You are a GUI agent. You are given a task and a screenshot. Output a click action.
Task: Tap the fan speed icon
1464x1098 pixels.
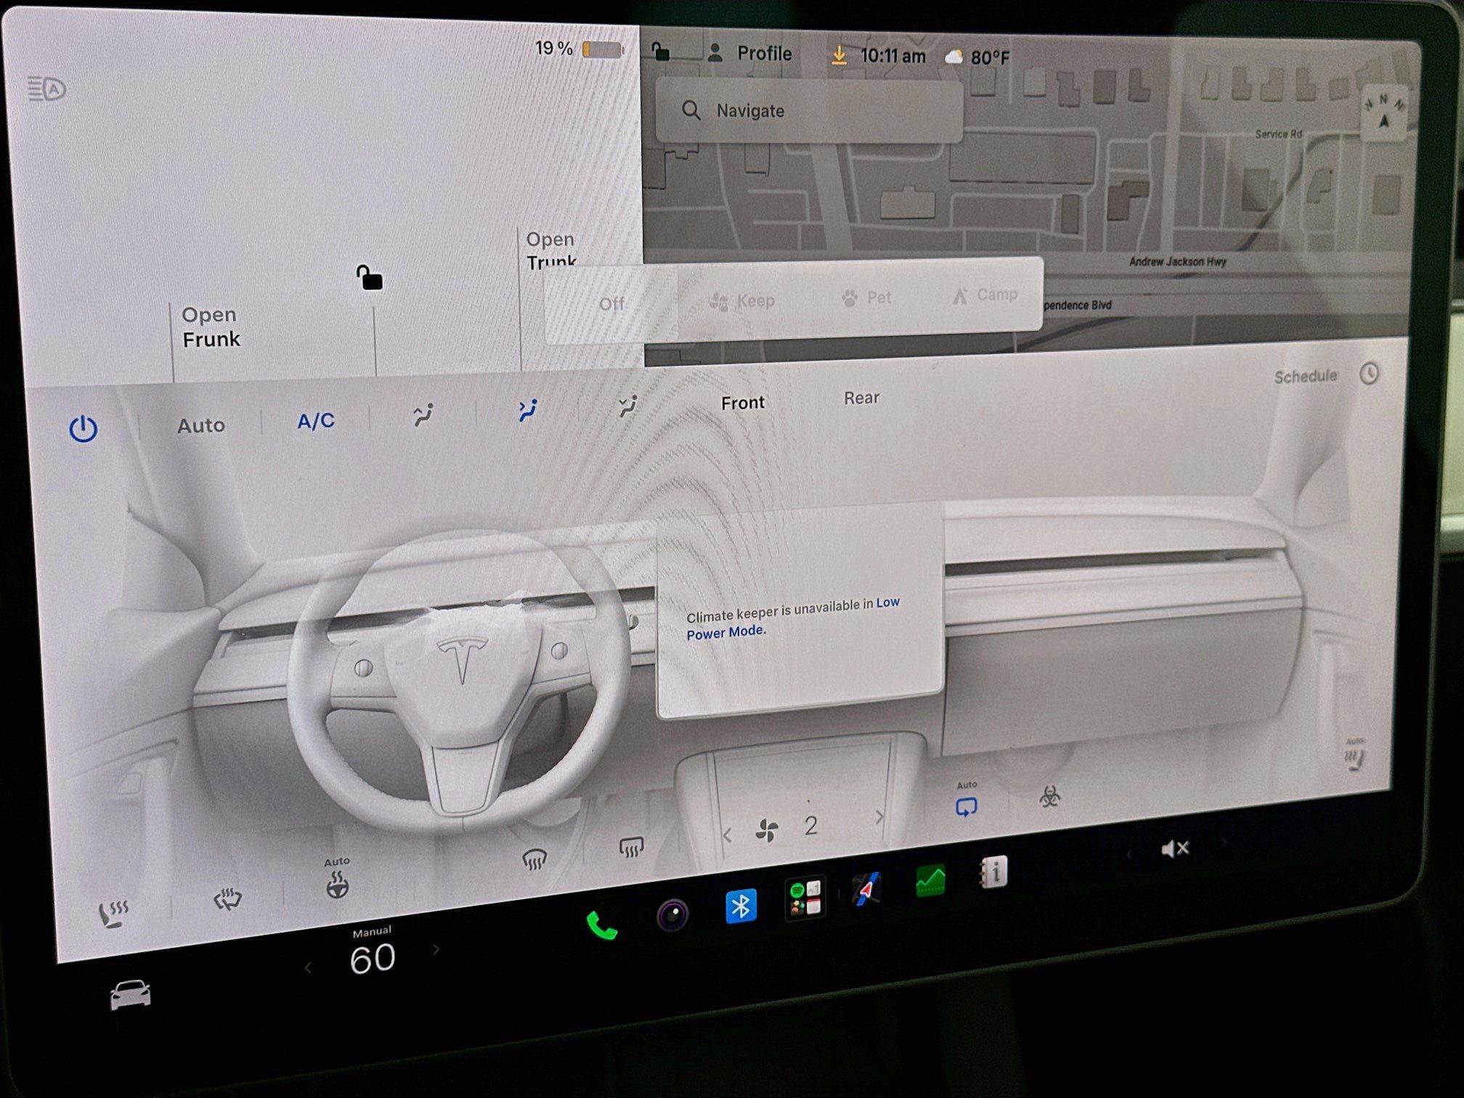pyautogui.click(x=767, y=830)
